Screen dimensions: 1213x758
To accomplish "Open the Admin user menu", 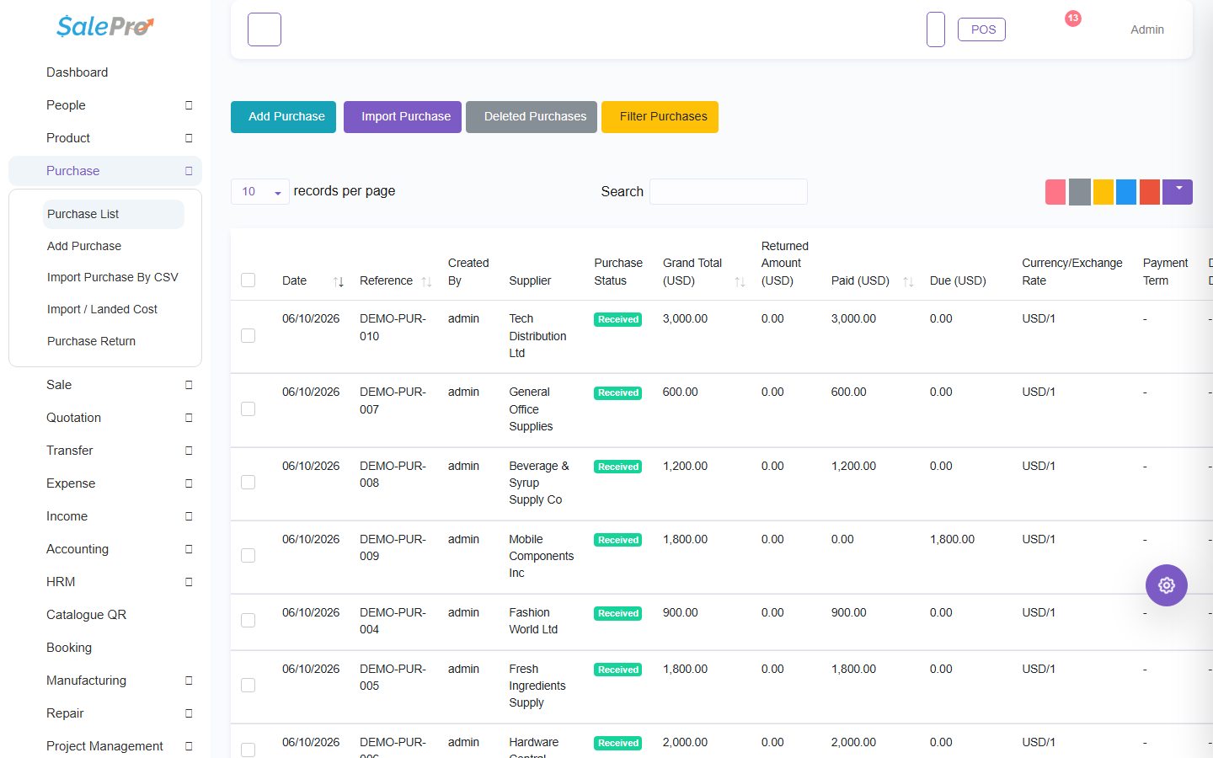I will (1147, 29).
